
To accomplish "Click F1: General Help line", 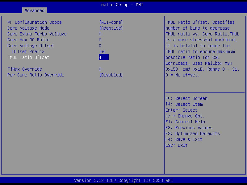I will 185,122.
